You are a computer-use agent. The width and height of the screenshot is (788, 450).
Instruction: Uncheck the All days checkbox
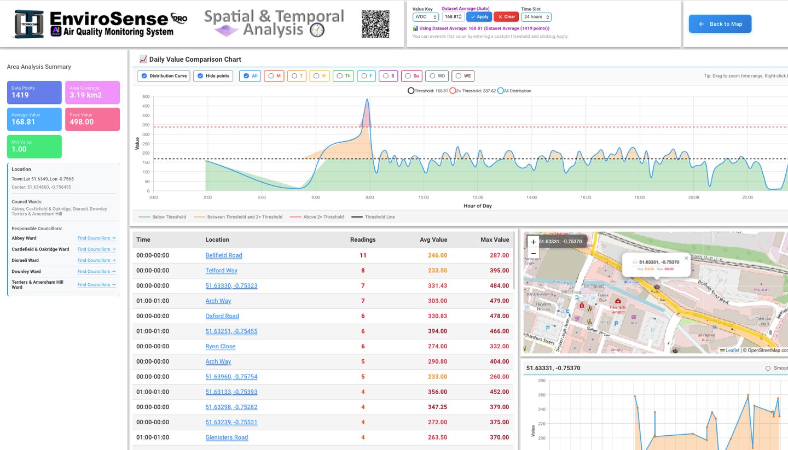tap(246, 76)
